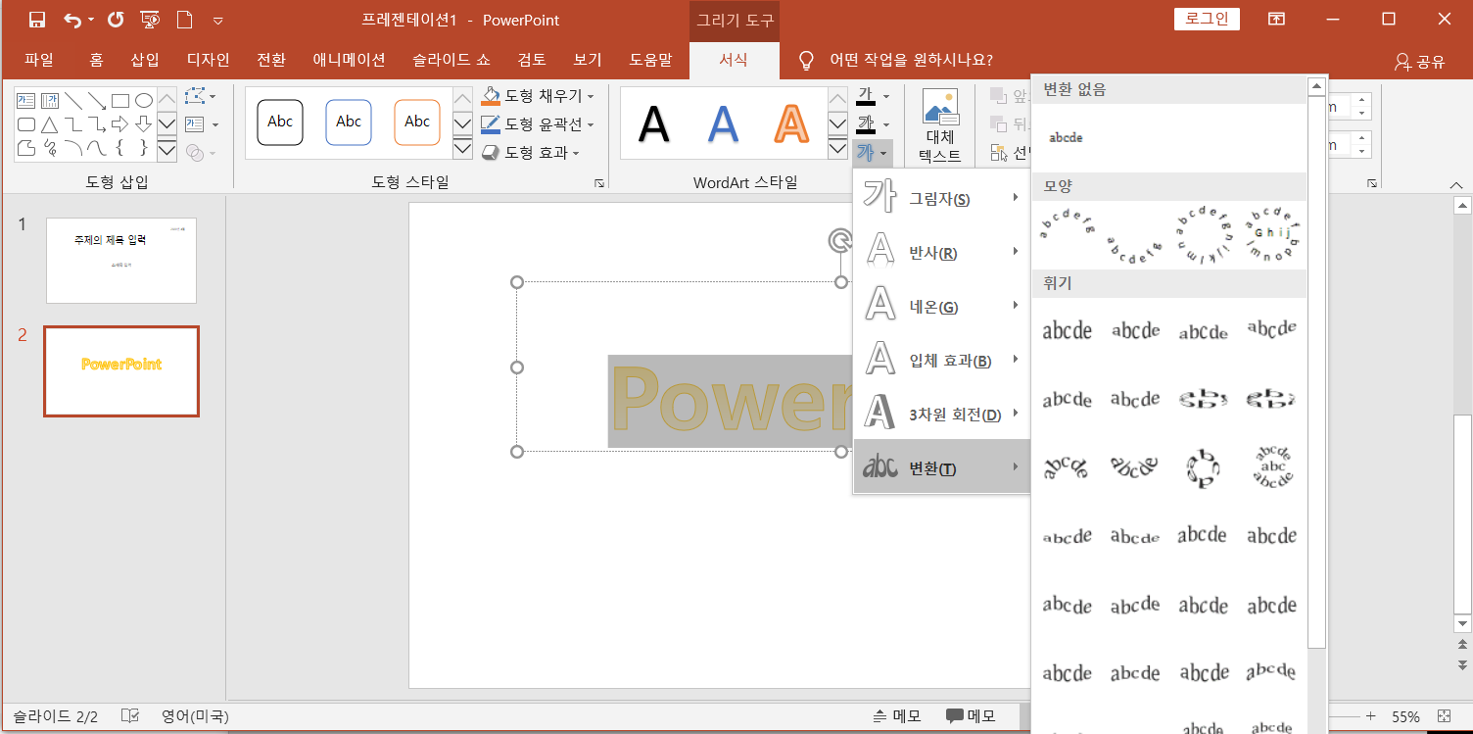The height and width of the screenshot is (734, 1473).
Task: Open 도형 채우기 dropdown
Action: [538, 96]
